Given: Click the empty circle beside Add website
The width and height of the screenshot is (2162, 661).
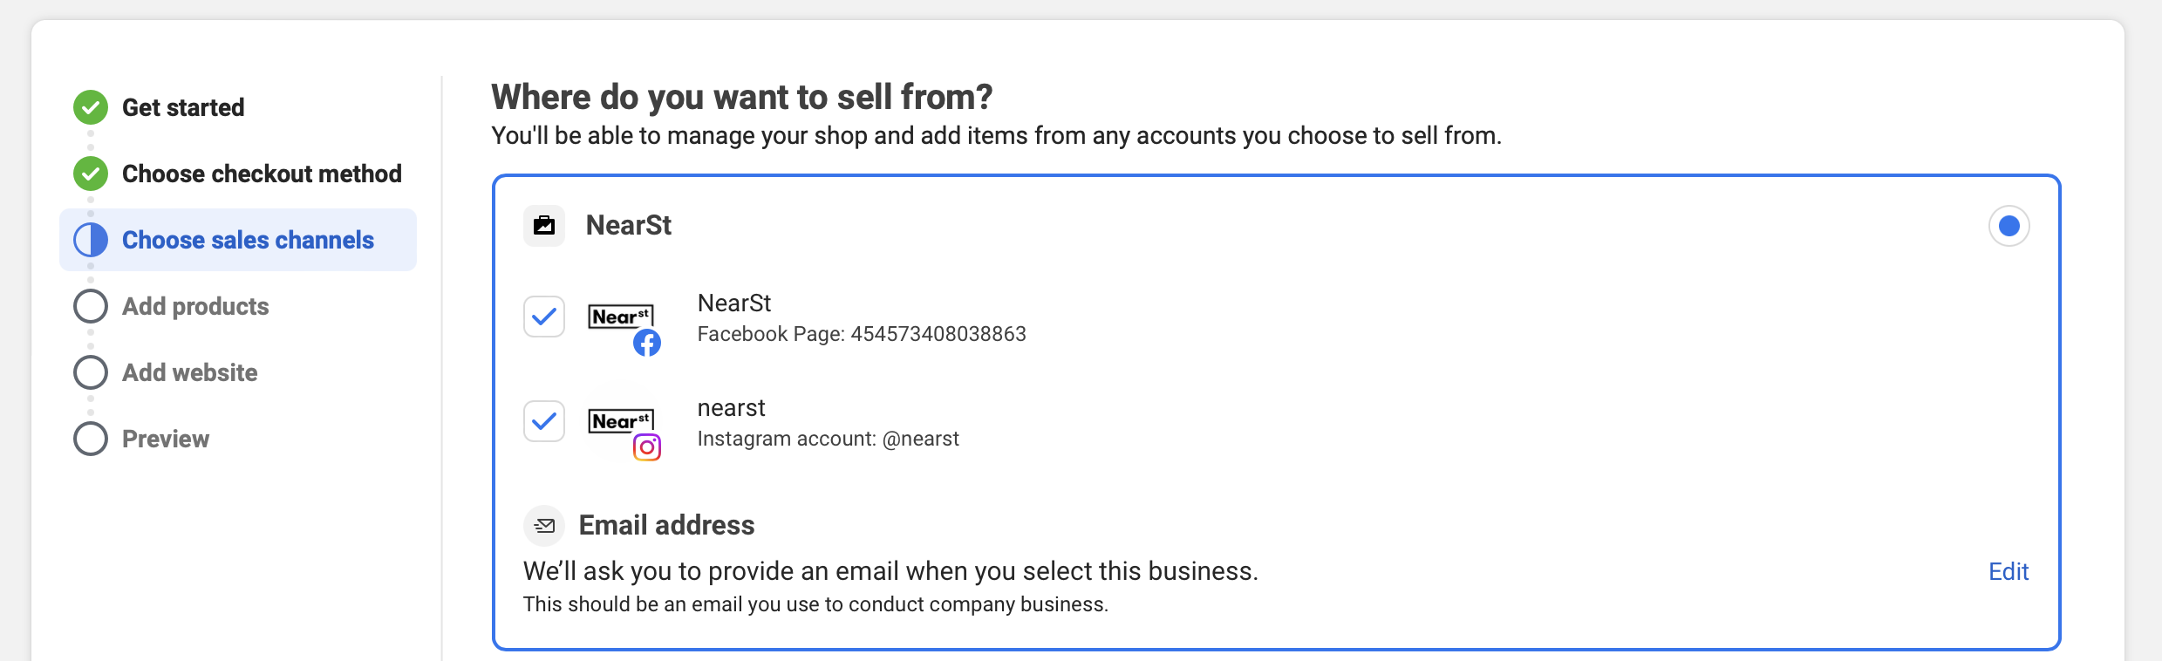Looking at the screenshot, I should [x=91, y=372].
